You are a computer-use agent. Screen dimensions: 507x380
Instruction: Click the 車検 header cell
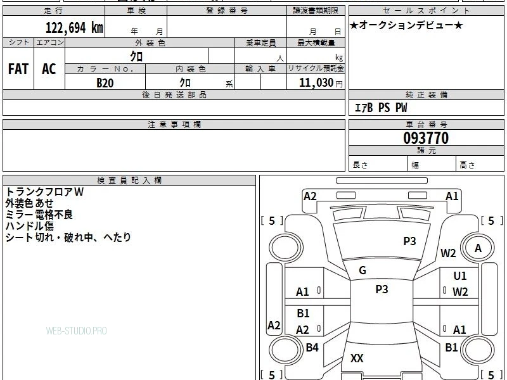(x=136, y=11)
